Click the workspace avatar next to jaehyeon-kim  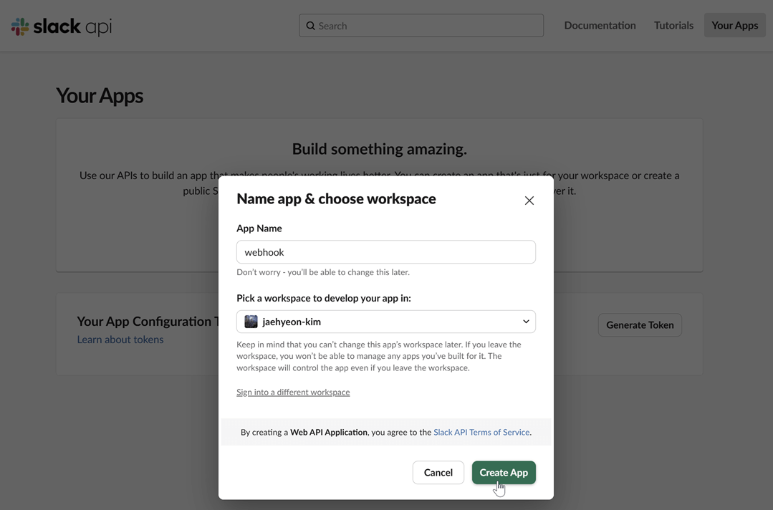[251, 321]
